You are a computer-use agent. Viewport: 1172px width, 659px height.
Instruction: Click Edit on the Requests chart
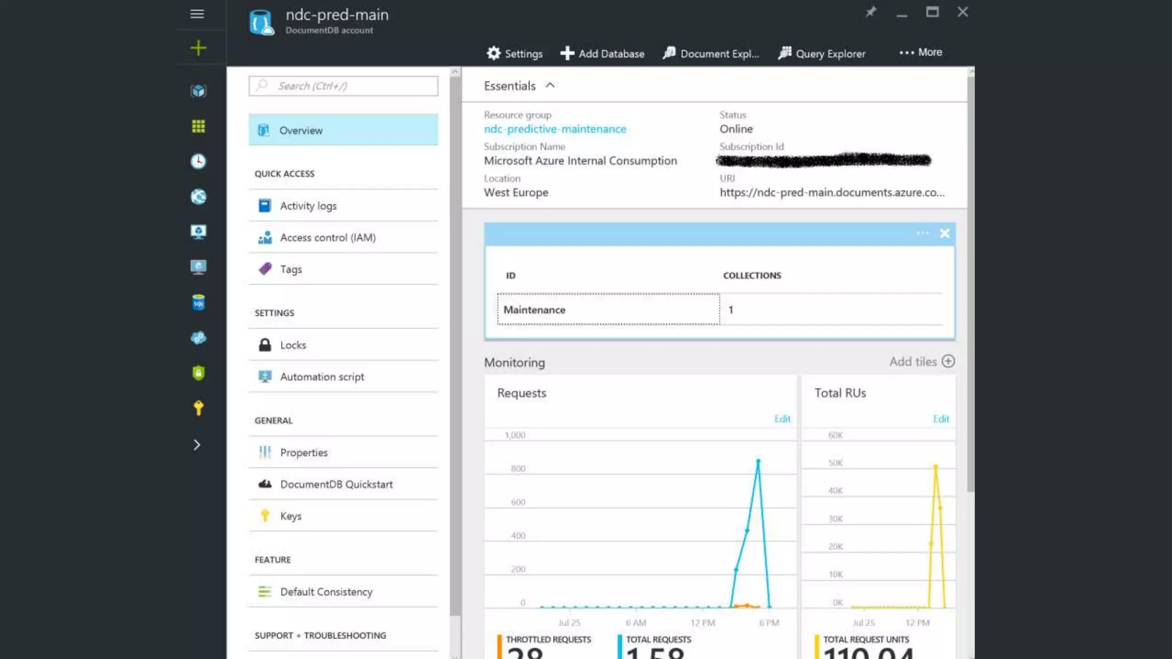click(x=782, y=419)
